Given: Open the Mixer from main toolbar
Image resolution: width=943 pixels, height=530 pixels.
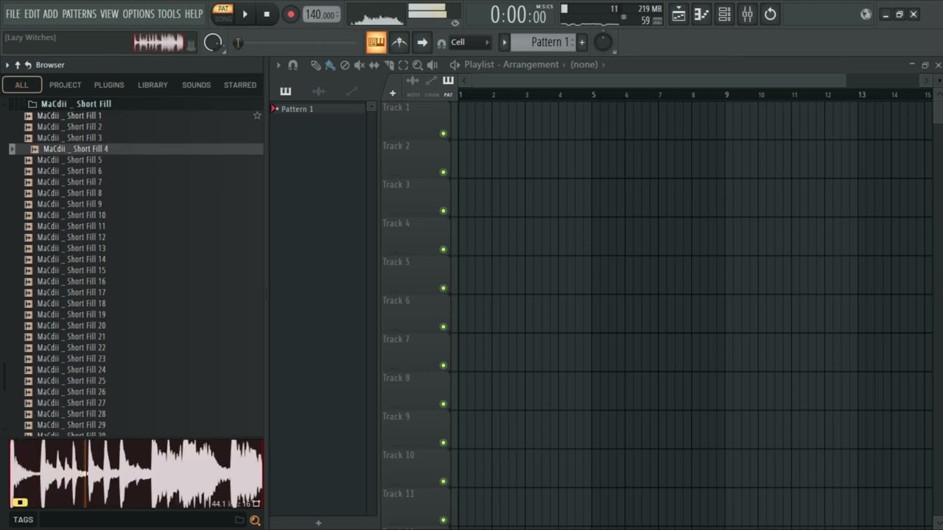Looking at the screenshot, I should (747, 14).
